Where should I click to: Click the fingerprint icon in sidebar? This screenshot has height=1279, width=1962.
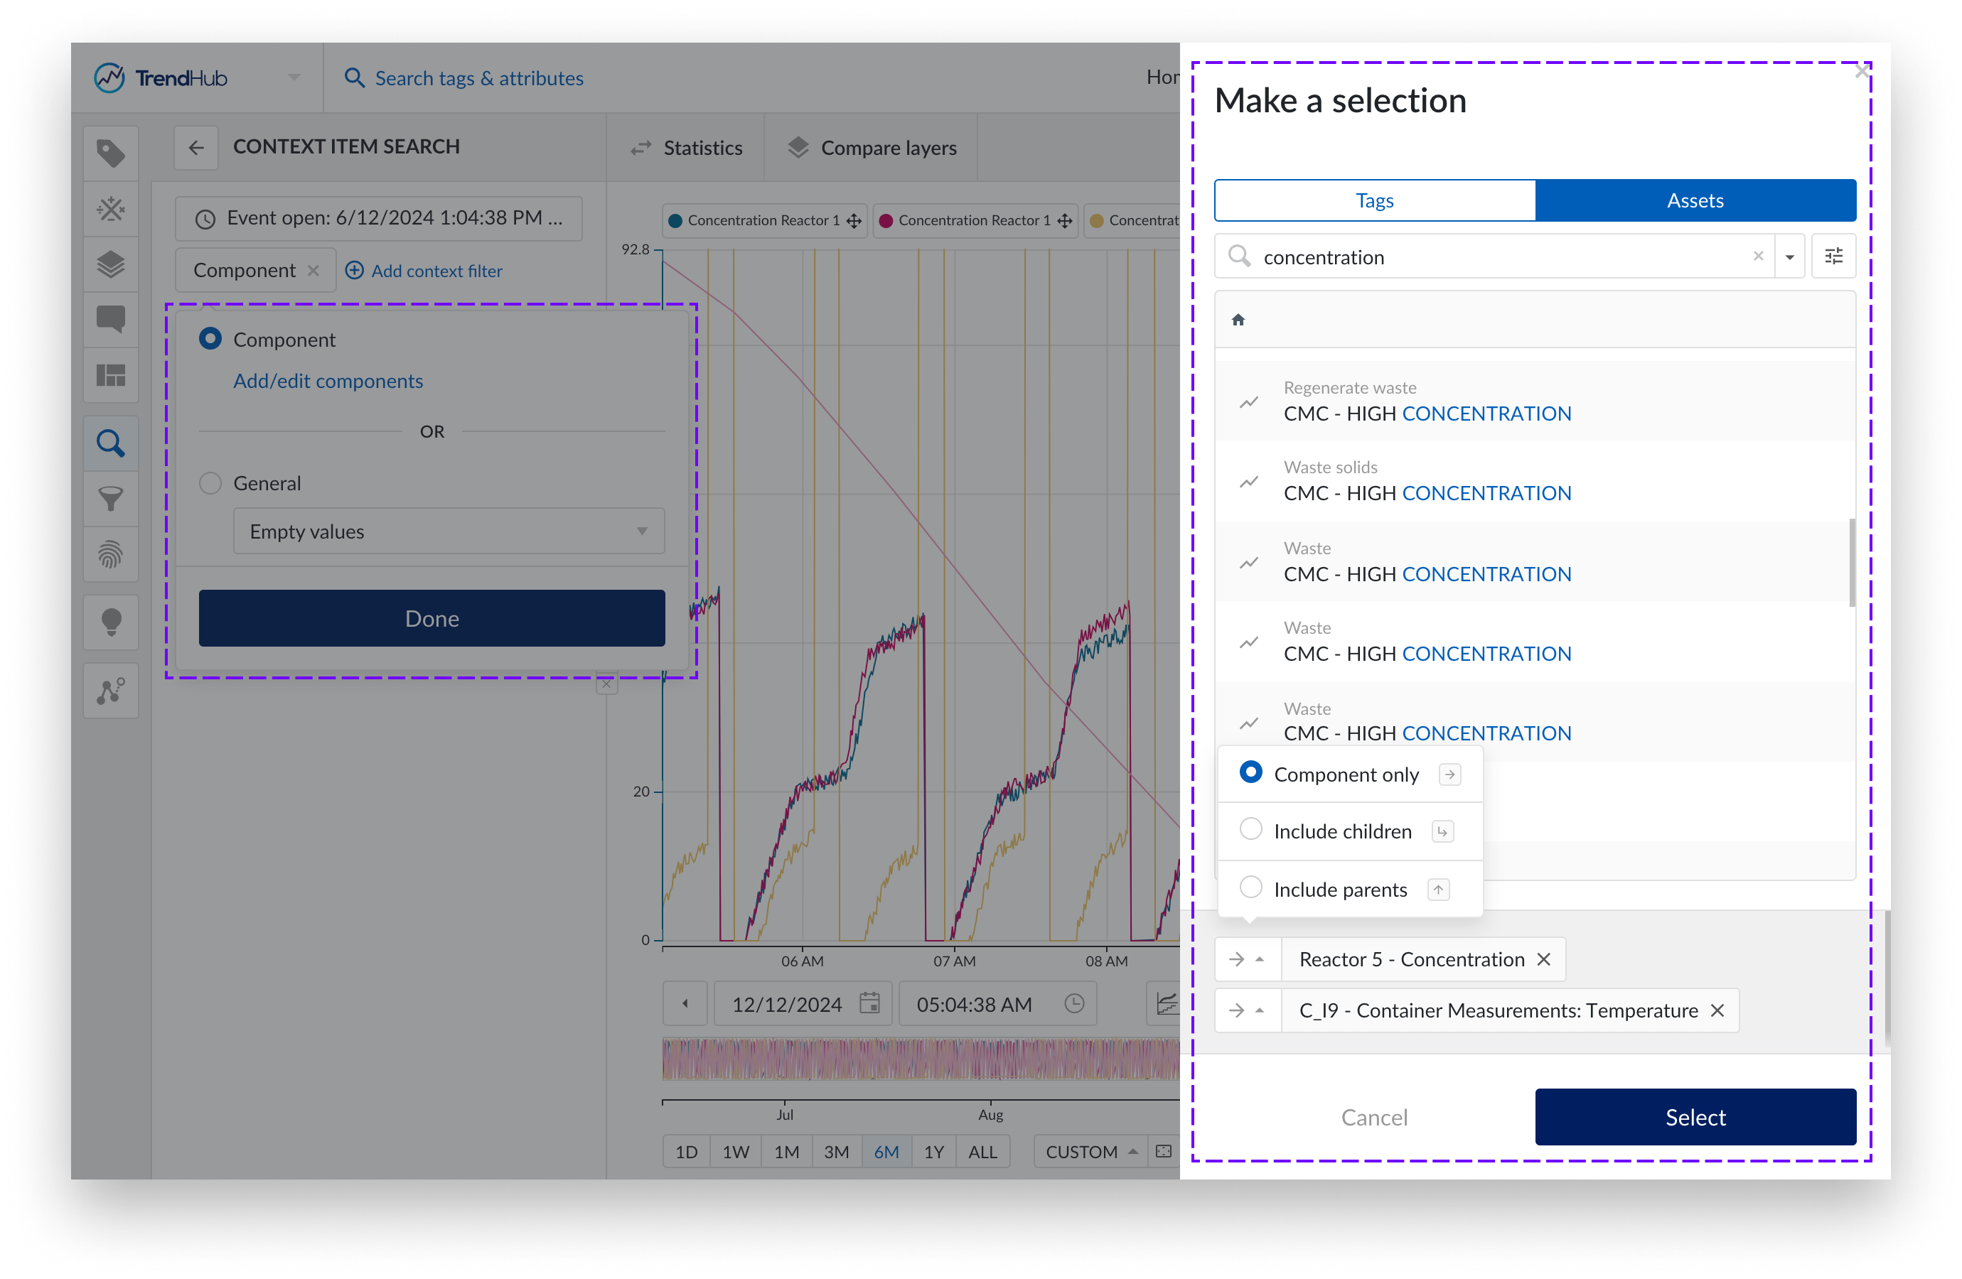[x=110, y=555]
